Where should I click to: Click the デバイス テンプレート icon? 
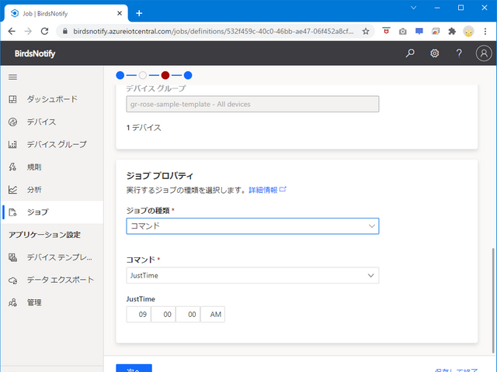click(x=12, y=257)
